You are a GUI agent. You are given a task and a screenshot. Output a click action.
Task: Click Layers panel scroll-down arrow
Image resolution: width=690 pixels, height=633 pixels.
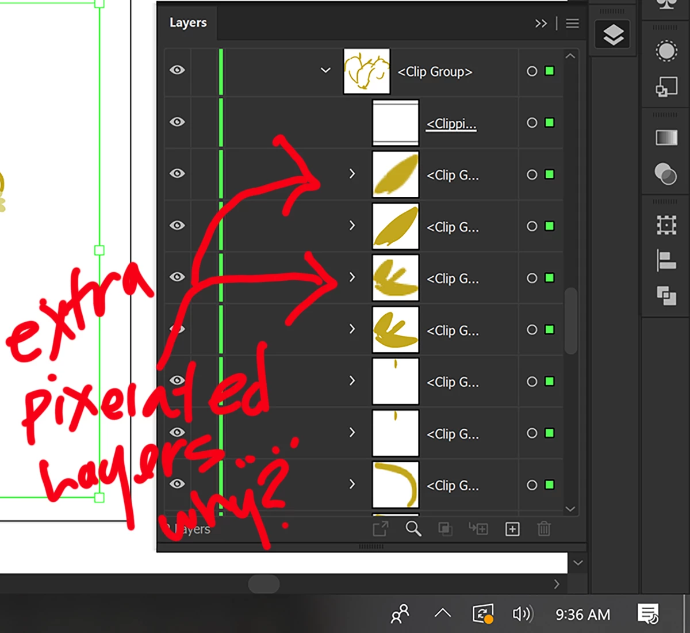570,509
